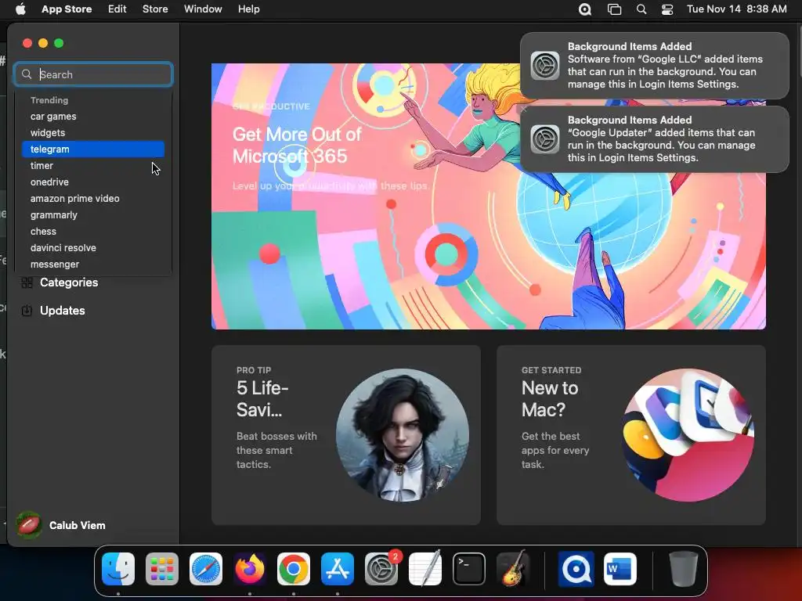Image resolution: width=802 pixels, height=601 pixels.
Task: Open Spotlight search in menu bar
Action: click(641, 9)
